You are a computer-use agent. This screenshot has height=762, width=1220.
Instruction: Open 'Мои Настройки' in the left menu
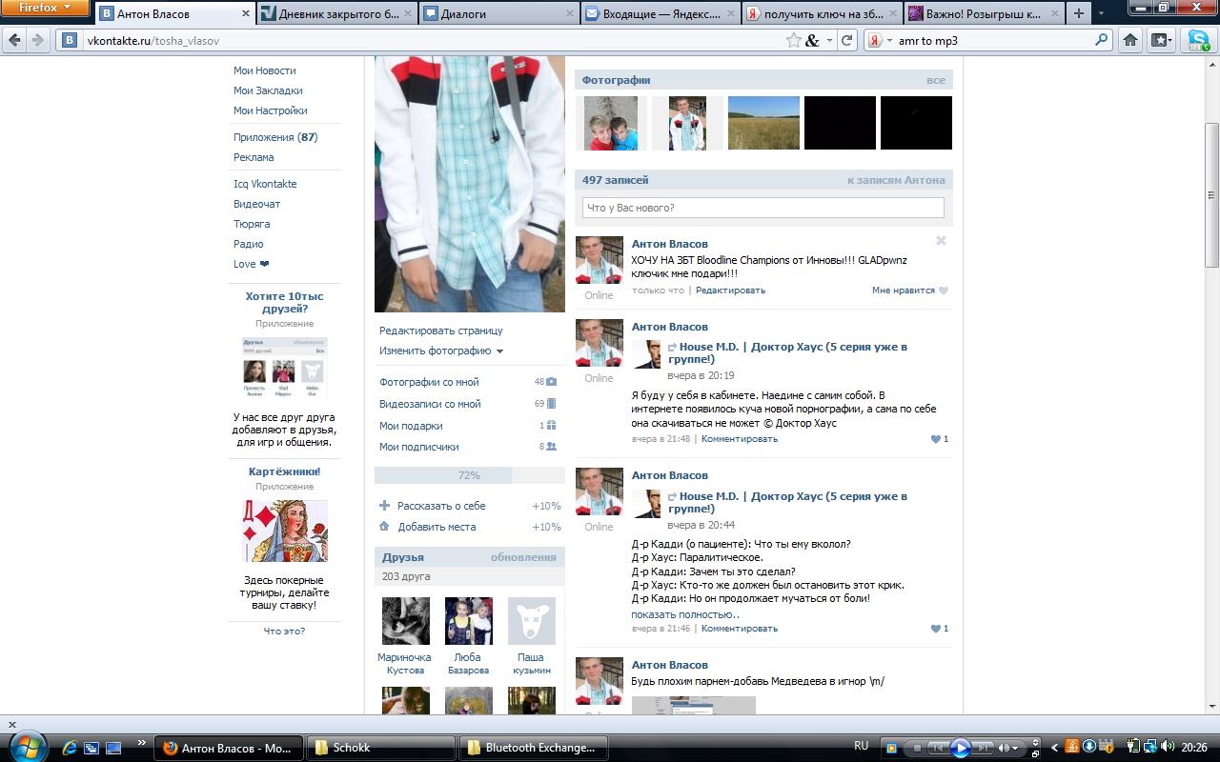(270, 110)
